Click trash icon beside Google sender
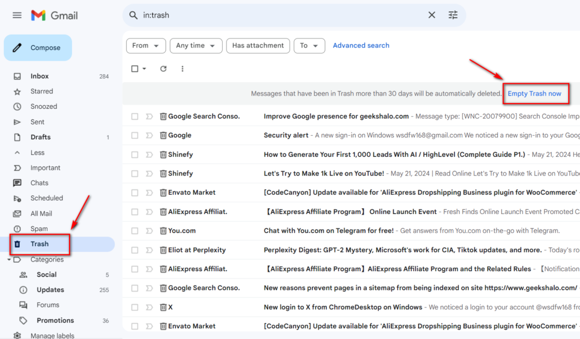 [x=163, y=135]
